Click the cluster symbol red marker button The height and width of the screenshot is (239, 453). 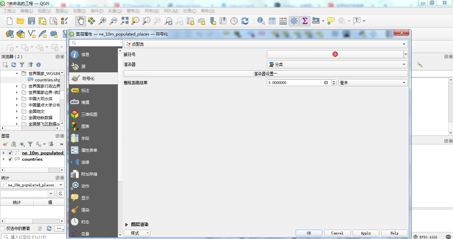(x=335, y=54)
